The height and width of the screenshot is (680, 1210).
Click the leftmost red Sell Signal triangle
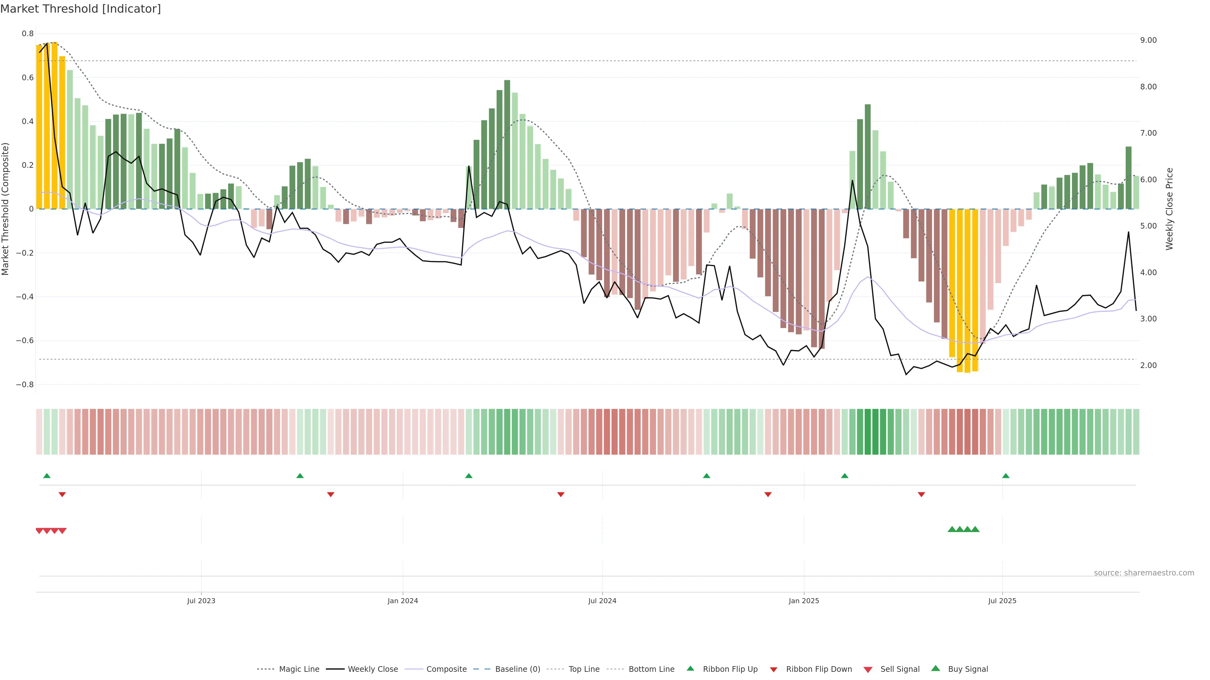click(39, 531)
